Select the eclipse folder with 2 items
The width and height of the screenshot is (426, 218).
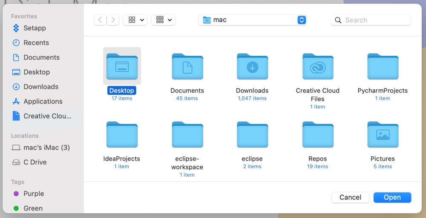coord(252,135)
